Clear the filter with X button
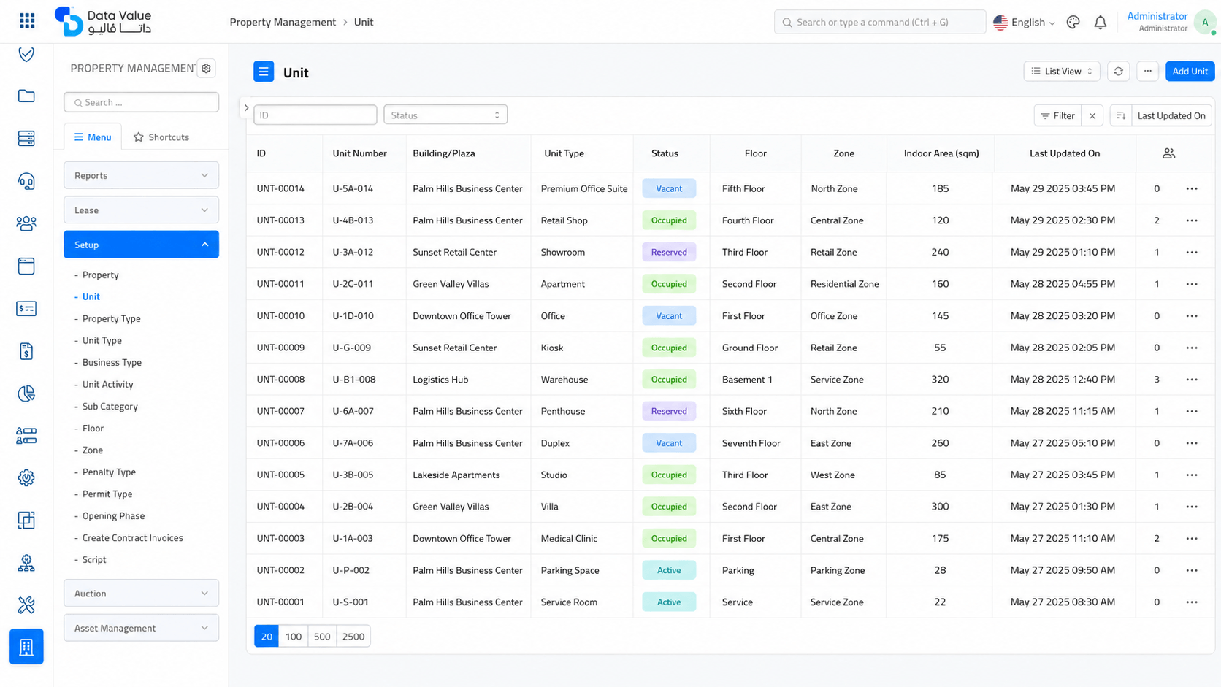 (x=1092, y=115)
